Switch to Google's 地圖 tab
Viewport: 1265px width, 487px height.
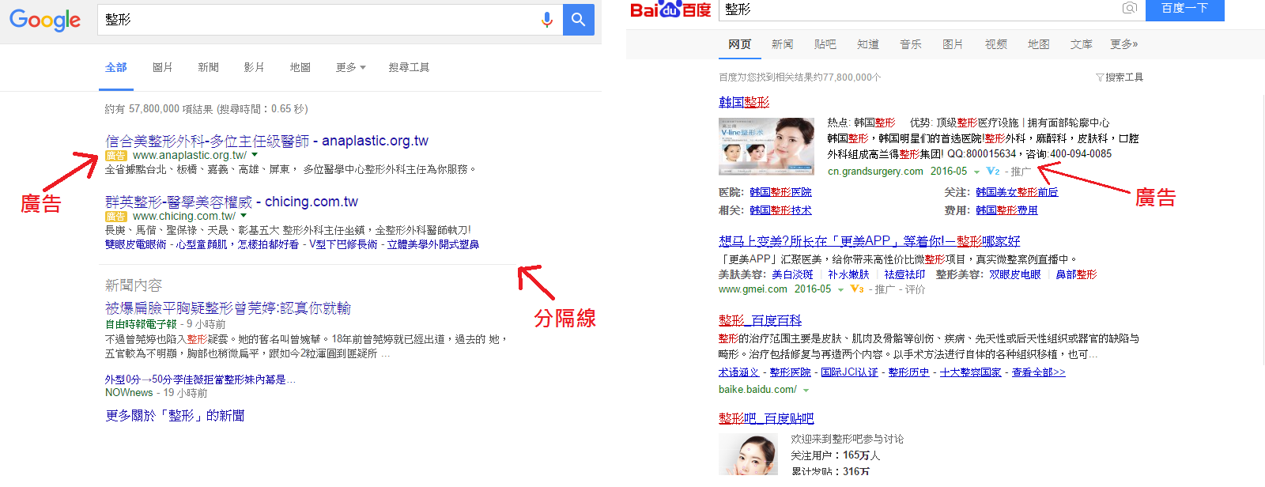(300, 68)
